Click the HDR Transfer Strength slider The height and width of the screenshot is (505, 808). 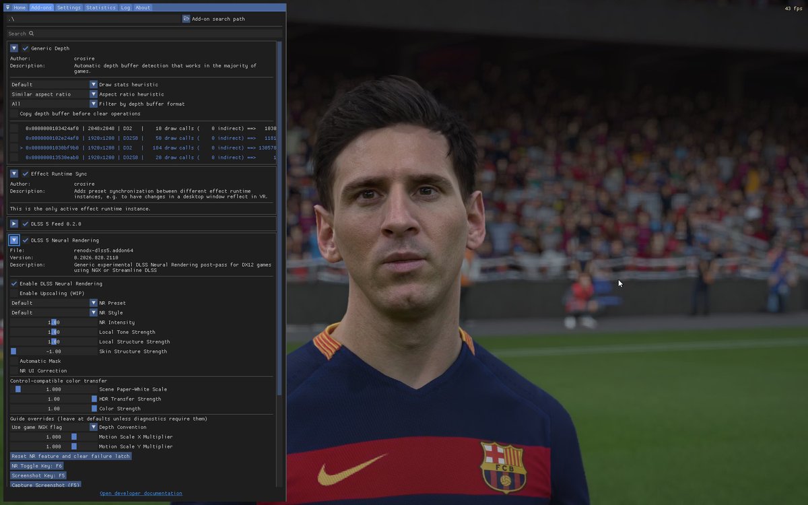[54, 399]
